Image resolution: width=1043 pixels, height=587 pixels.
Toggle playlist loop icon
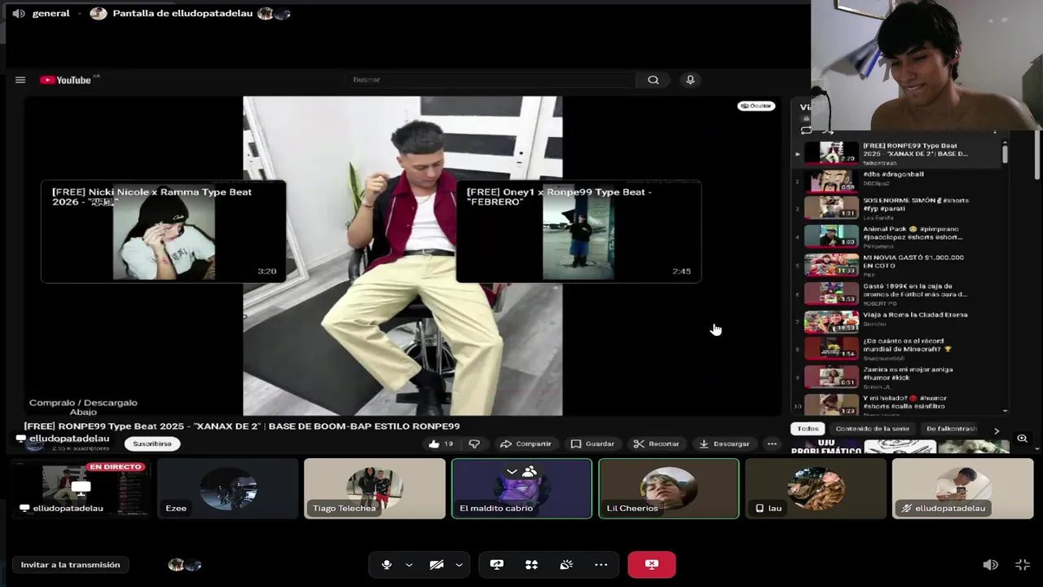[x=806, y=130]
